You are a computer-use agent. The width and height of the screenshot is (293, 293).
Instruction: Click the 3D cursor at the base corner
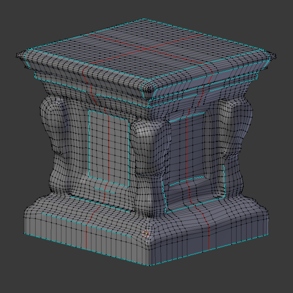[146, 234]
